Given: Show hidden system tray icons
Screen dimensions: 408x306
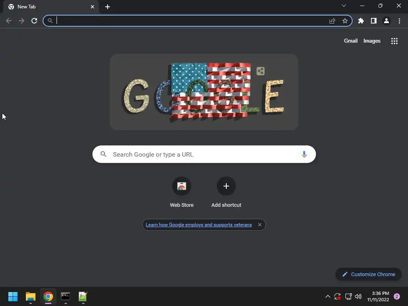Looking at the screenshot, I should pyautogui.click(x=328, y=296).
